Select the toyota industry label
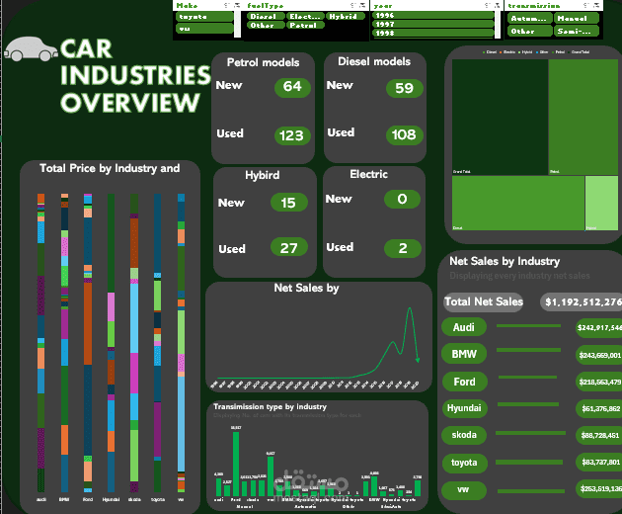The width and height of the screenshot is (622, 514). click(x=464, y=463)
